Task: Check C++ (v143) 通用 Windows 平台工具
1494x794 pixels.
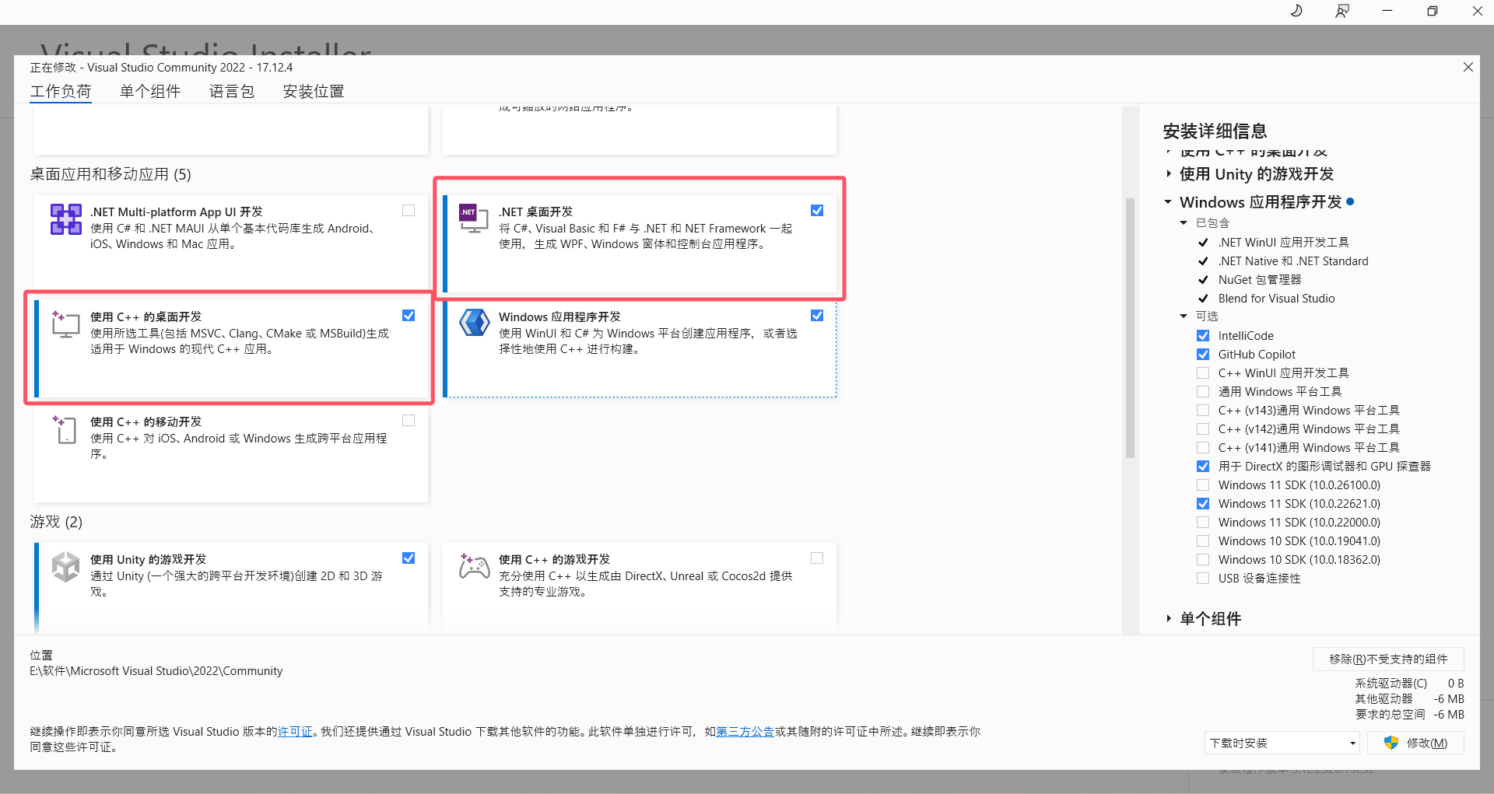Action: tap(1203, 411)
